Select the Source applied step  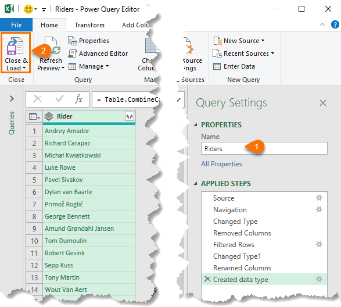(x=264, y=198)
